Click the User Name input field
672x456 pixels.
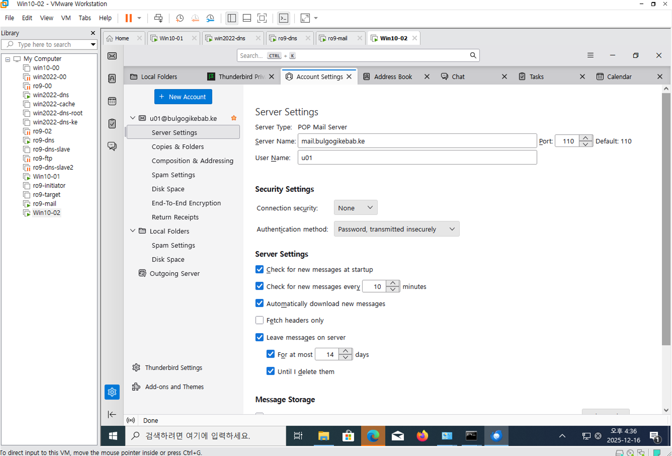point(417,157)
